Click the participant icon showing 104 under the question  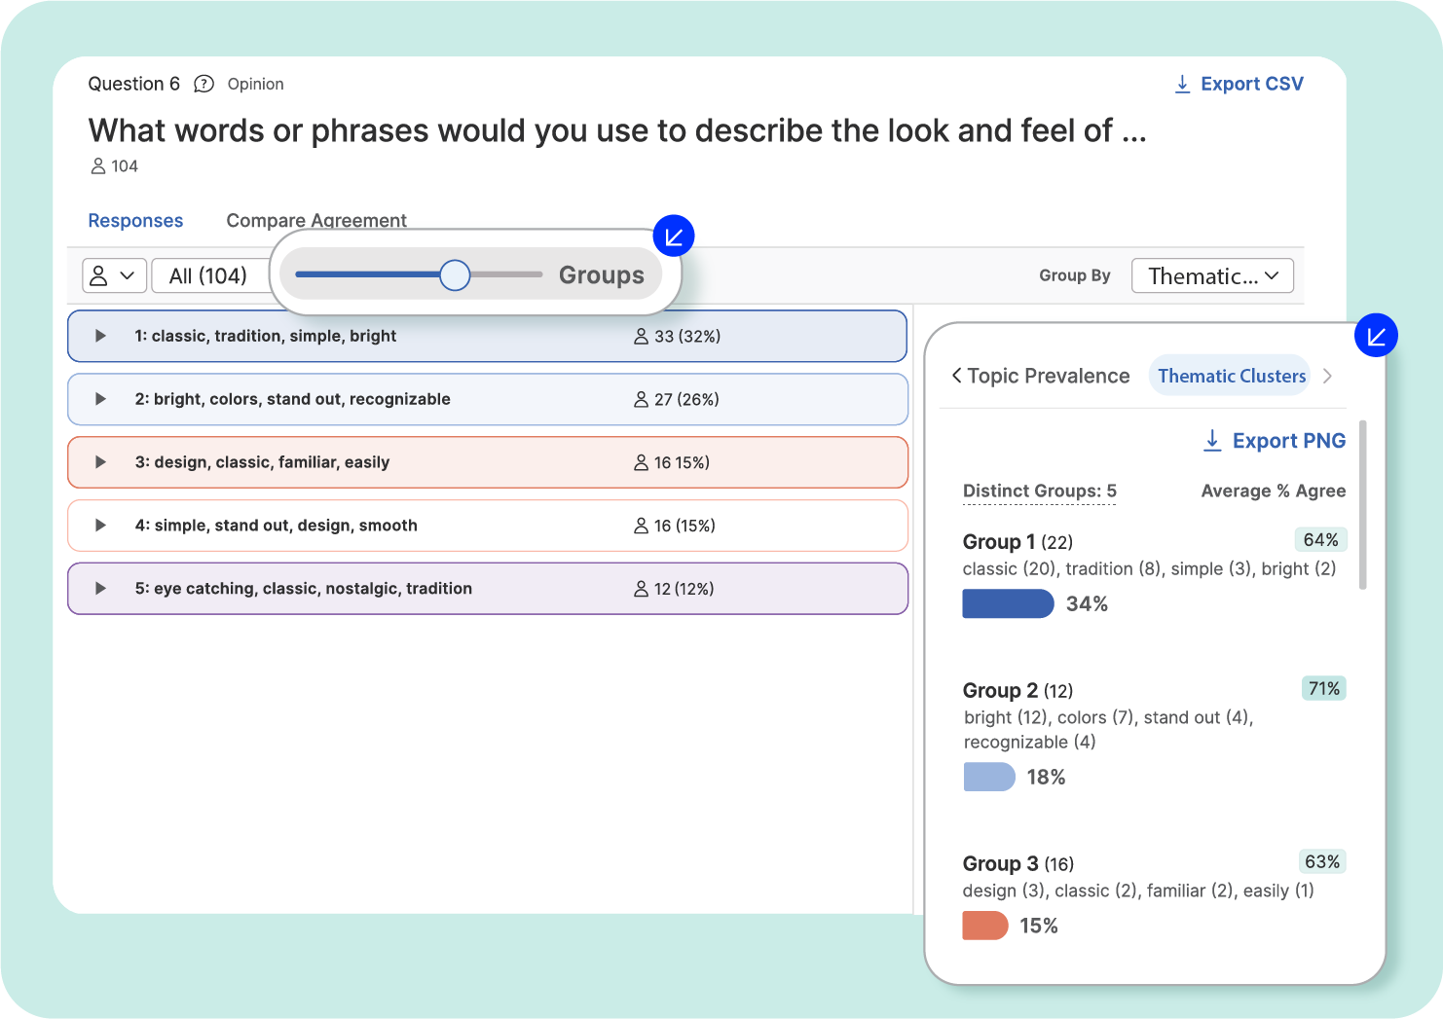(98, 165)
